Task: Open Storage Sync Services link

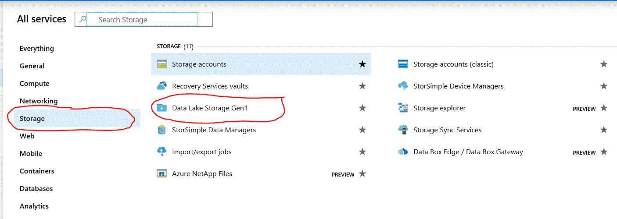Action: (x=447, y=130)
